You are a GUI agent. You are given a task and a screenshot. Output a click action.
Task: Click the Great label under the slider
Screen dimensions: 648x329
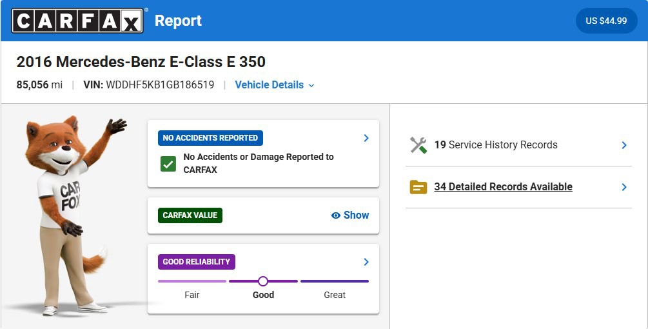[335, 295]
